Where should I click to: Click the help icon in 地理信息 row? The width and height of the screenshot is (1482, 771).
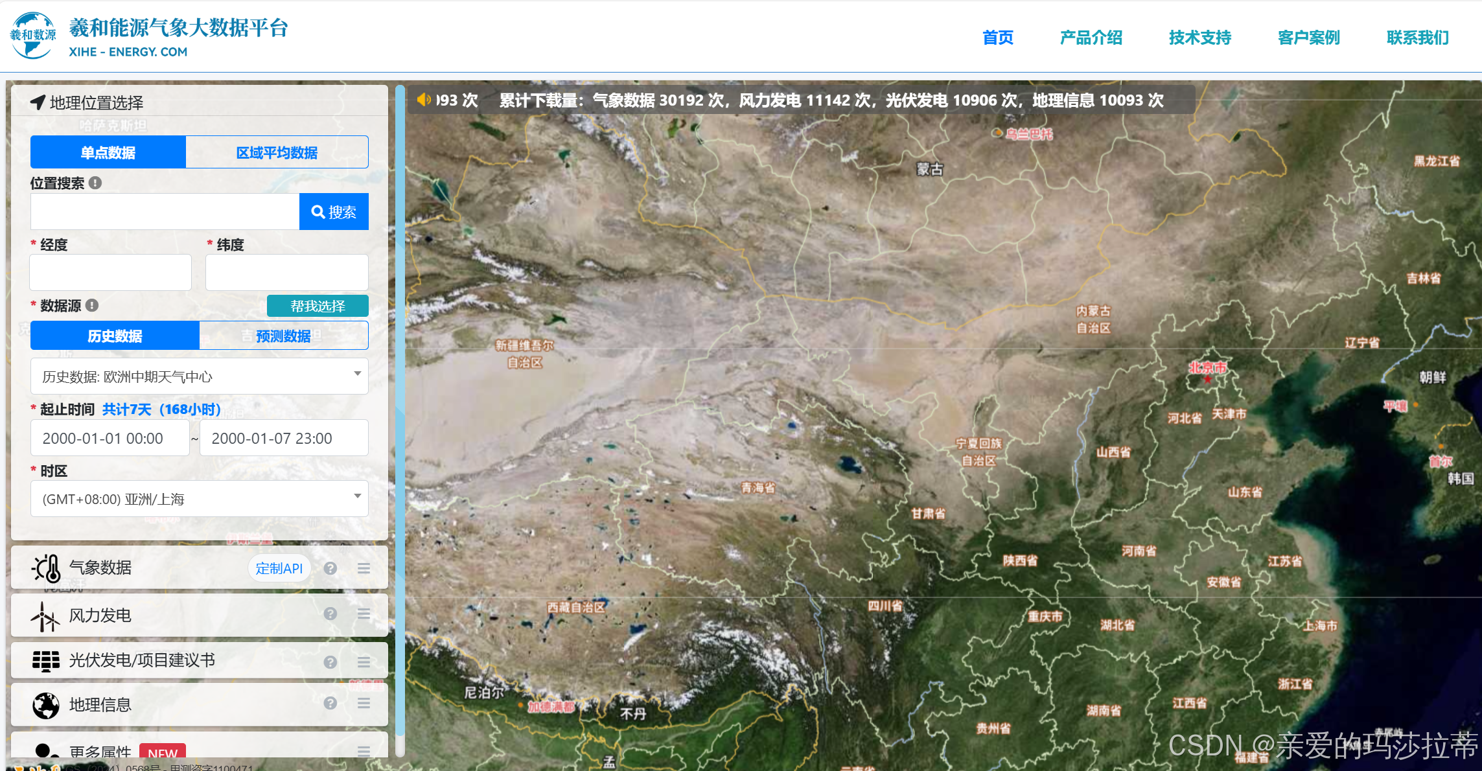point(330,704)
